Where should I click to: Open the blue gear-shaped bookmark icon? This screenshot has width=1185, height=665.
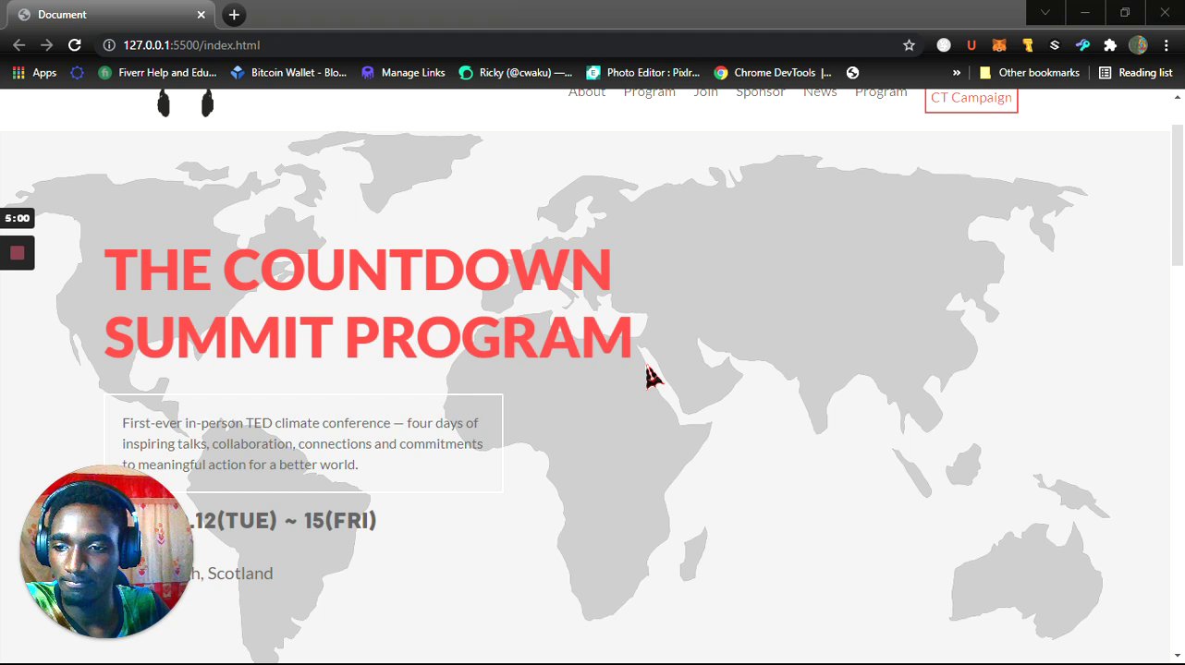(78, 73)
